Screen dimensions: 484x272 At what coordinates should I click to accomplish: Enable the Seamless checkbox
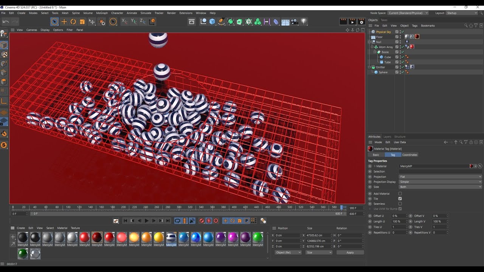coord(400,204)
